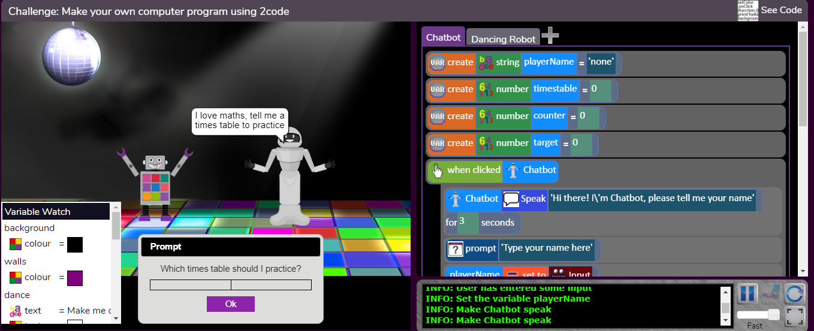This screenshot has height=331, width=814.
Task: Click the Variable Watch scroll down arrow
Action: point(116,318)
